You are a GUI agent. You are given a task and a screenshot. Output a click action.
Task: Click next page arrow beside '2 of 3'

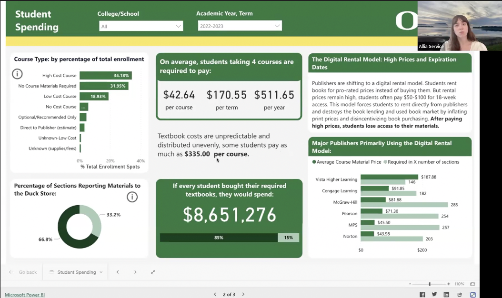tap(243, 294)
